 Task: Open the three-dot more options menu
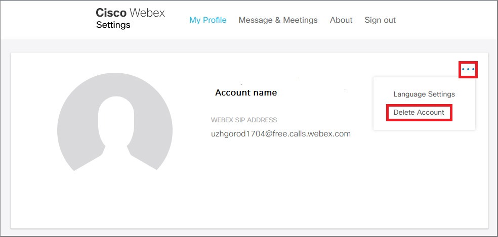click(x=468, y=69)
